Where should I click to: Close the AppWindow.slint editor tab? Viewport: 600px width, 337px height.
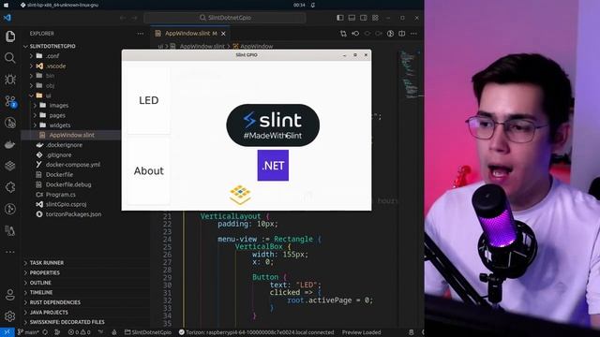tap(223, 34)
